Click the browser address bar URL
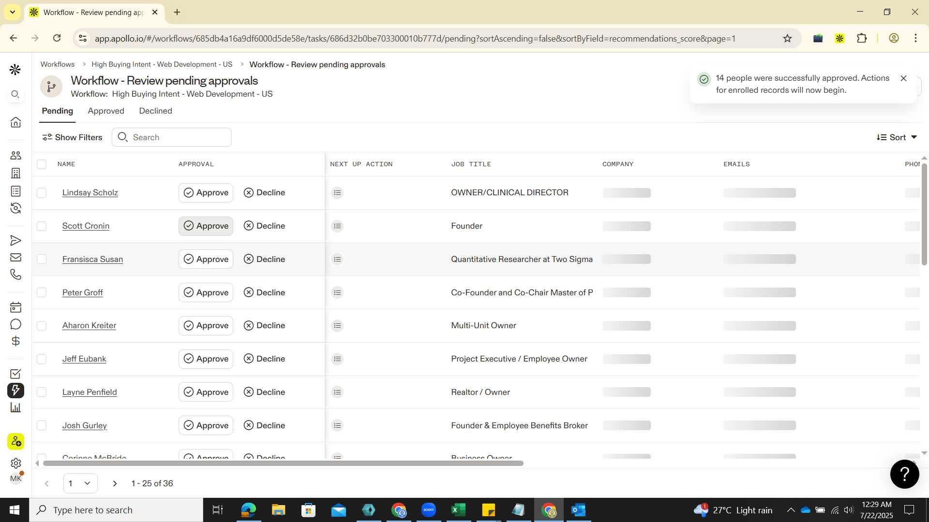Viewport: 929px width, 522px height. tap(415, 38)
